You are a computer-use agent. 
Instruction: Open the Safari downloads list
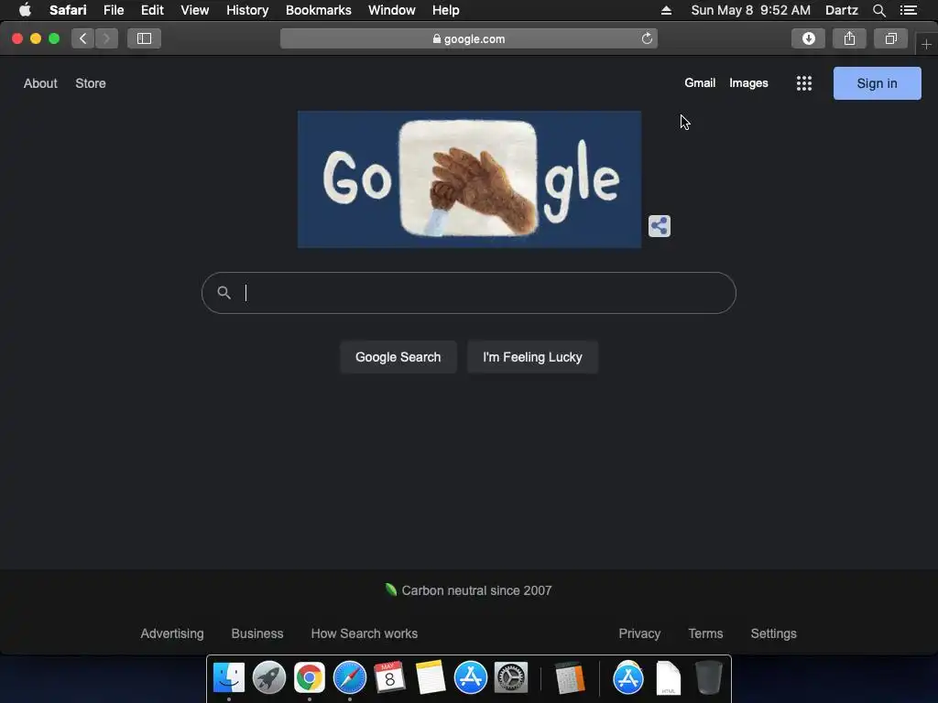point(808,38)
